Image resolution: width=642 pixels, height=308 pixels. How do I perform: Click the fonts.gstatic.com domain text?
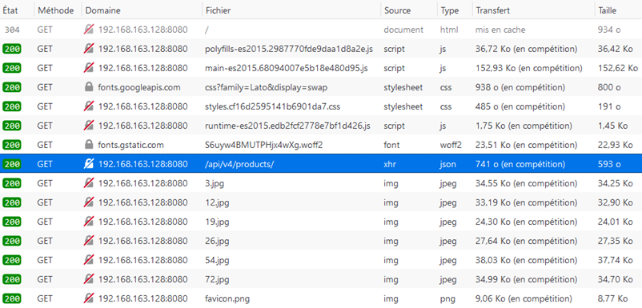click(x=131, y=145)
